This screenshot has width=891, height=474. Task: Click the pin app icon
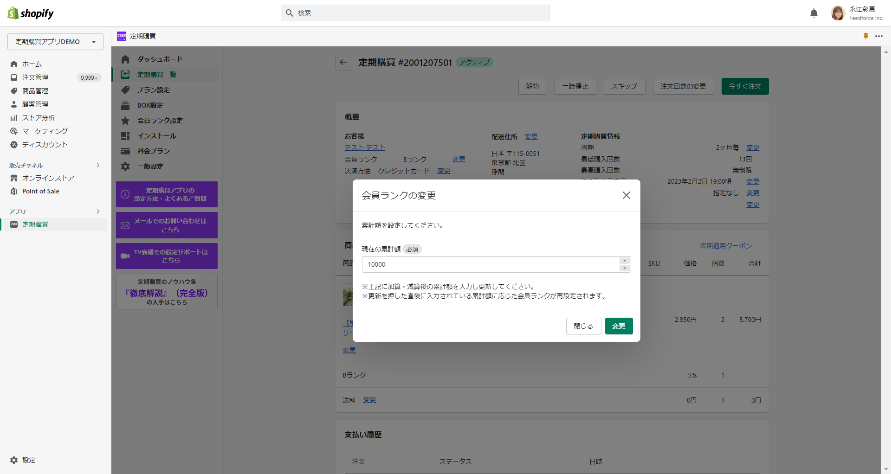pos(865,36)
